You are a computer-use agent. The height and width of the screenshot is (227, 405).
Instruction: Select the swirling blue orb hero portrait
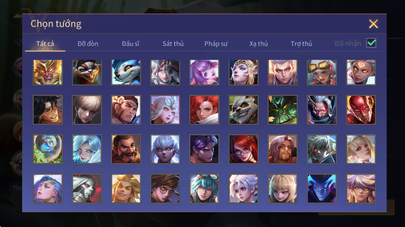coord(48,149)
